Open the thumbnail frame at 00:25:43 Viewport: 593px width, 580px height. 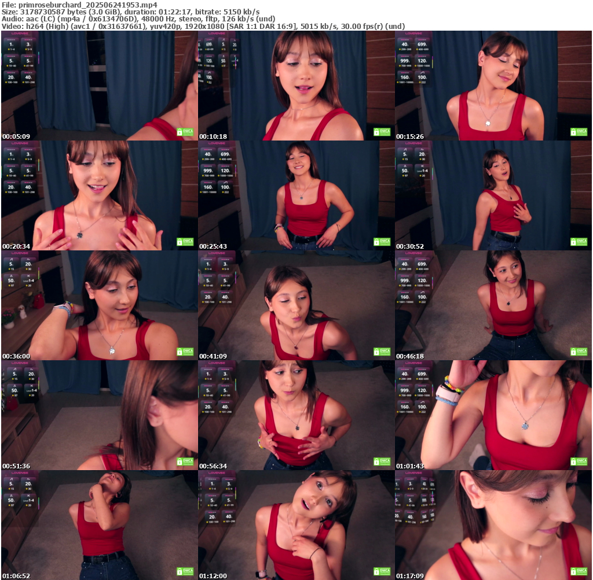pos(296,195)
